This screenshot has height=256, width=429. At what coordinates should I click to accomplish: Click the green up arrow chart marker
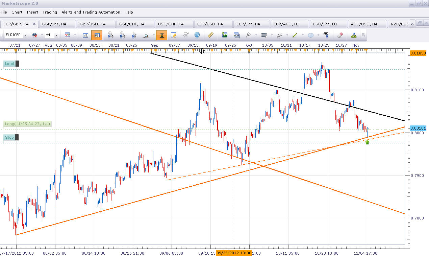point(367,142)
